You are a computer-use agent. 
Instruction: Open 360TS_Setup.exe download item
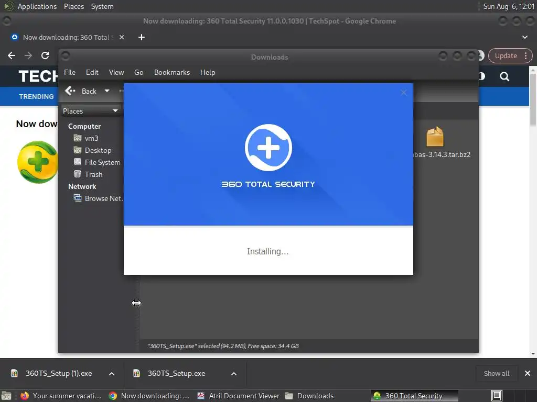176,373
